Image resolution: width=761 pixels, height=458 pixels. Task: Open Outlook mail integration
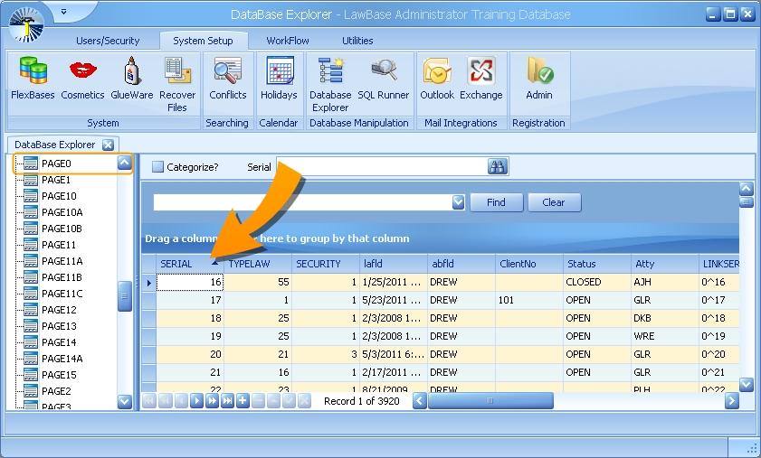(437, 79)
